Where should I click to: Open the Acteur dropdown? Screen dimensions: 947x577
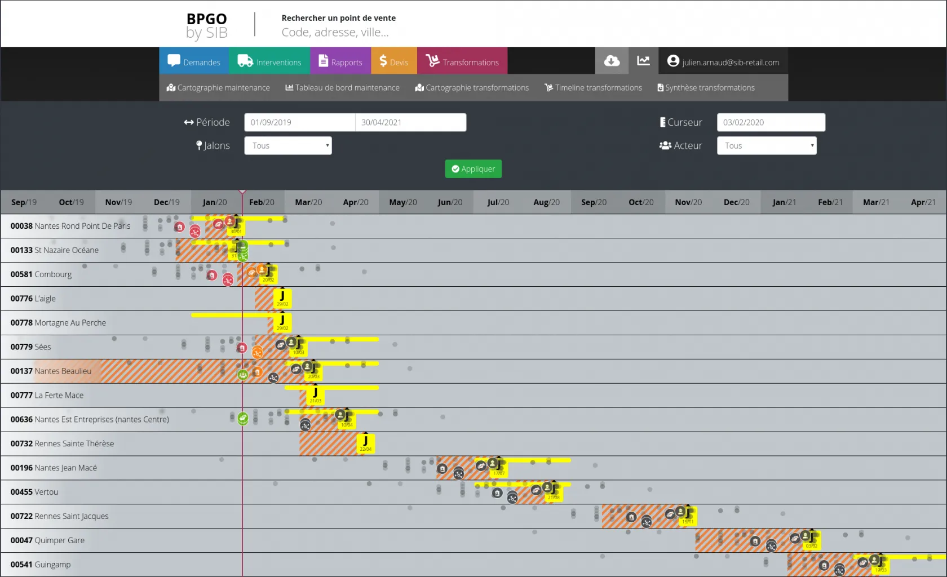(x=767, y=146)
